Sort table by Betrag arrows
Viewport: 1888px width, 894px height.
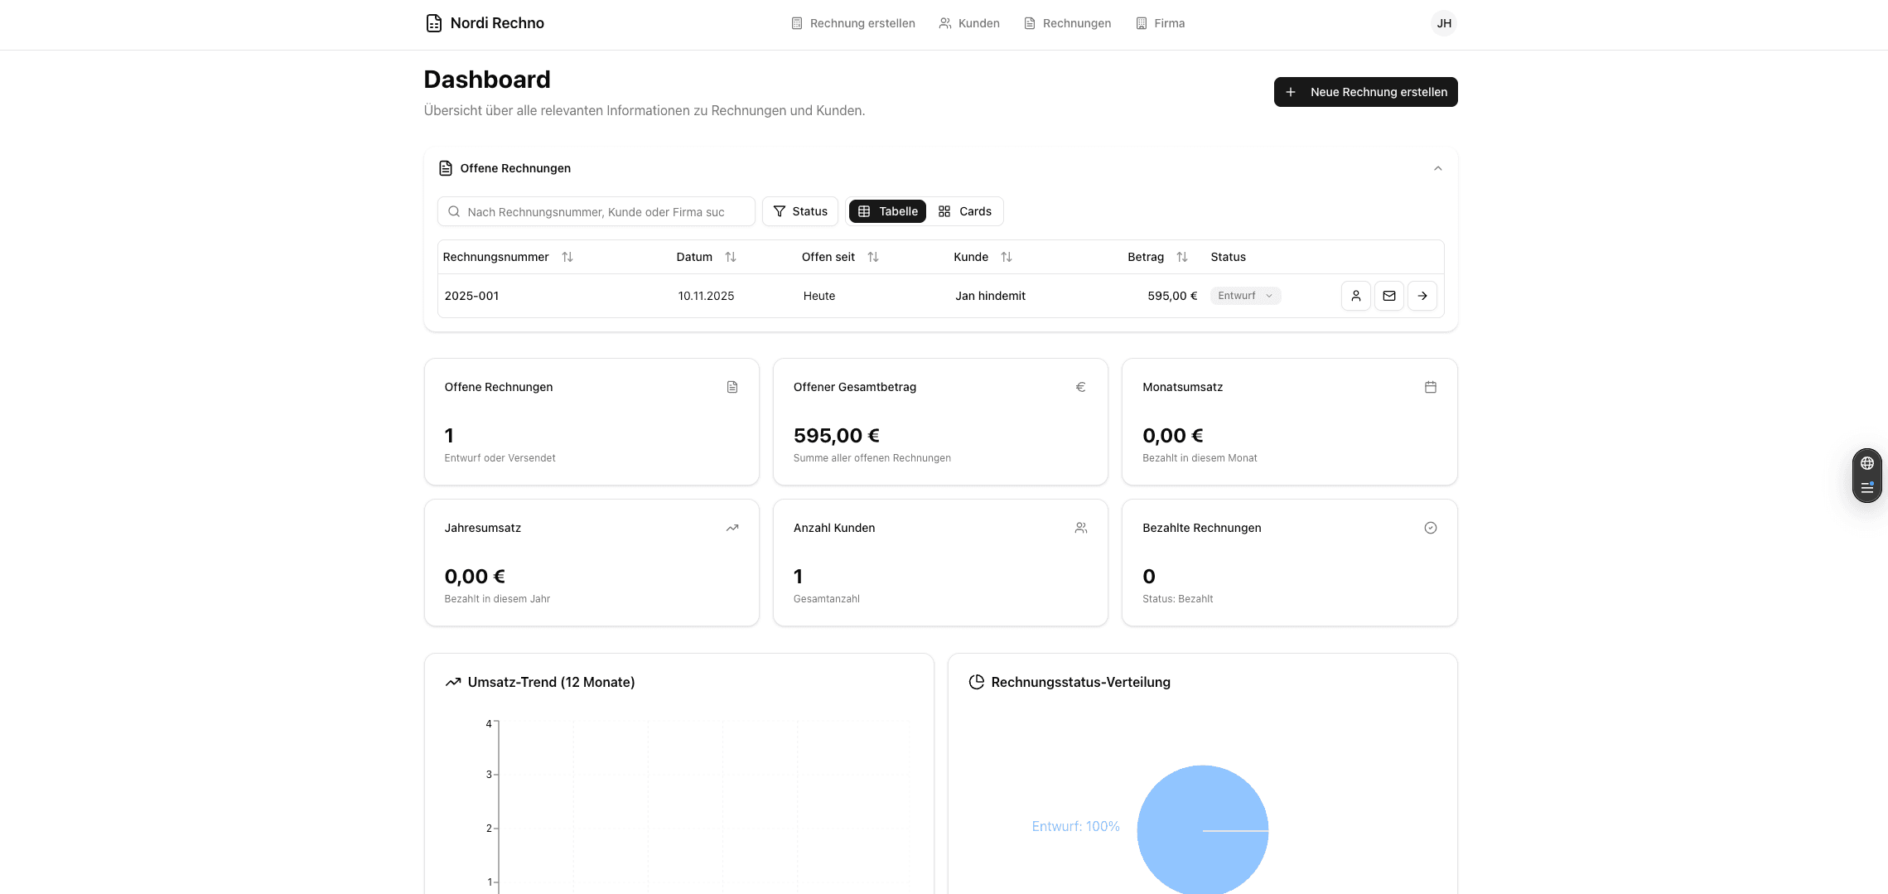1181,257
